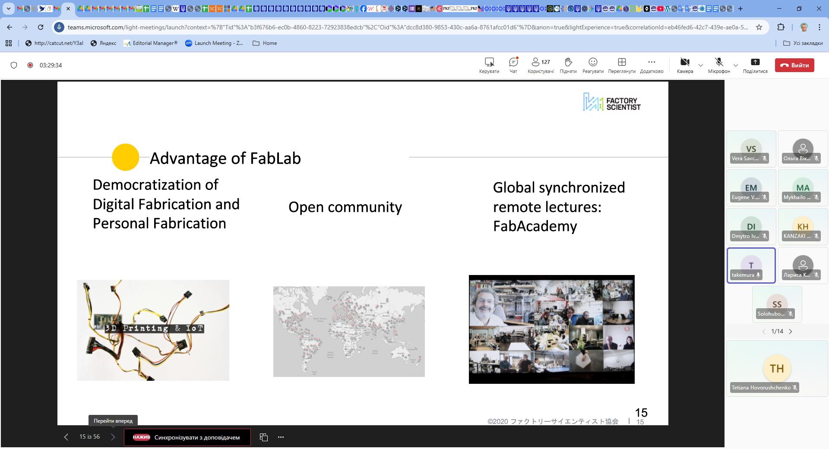The image size is (829, 449).
Task: Click the Share screen icon
Action: (x=755, y=65)
